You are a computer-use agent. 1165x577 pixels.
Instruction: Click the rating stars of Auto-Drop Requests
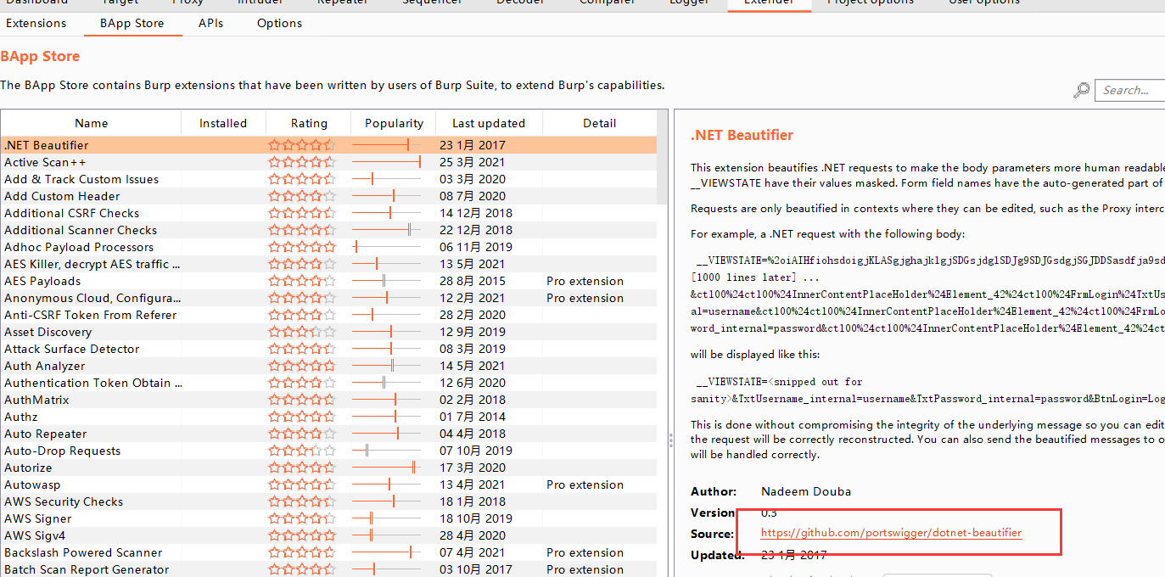[302, 451]
